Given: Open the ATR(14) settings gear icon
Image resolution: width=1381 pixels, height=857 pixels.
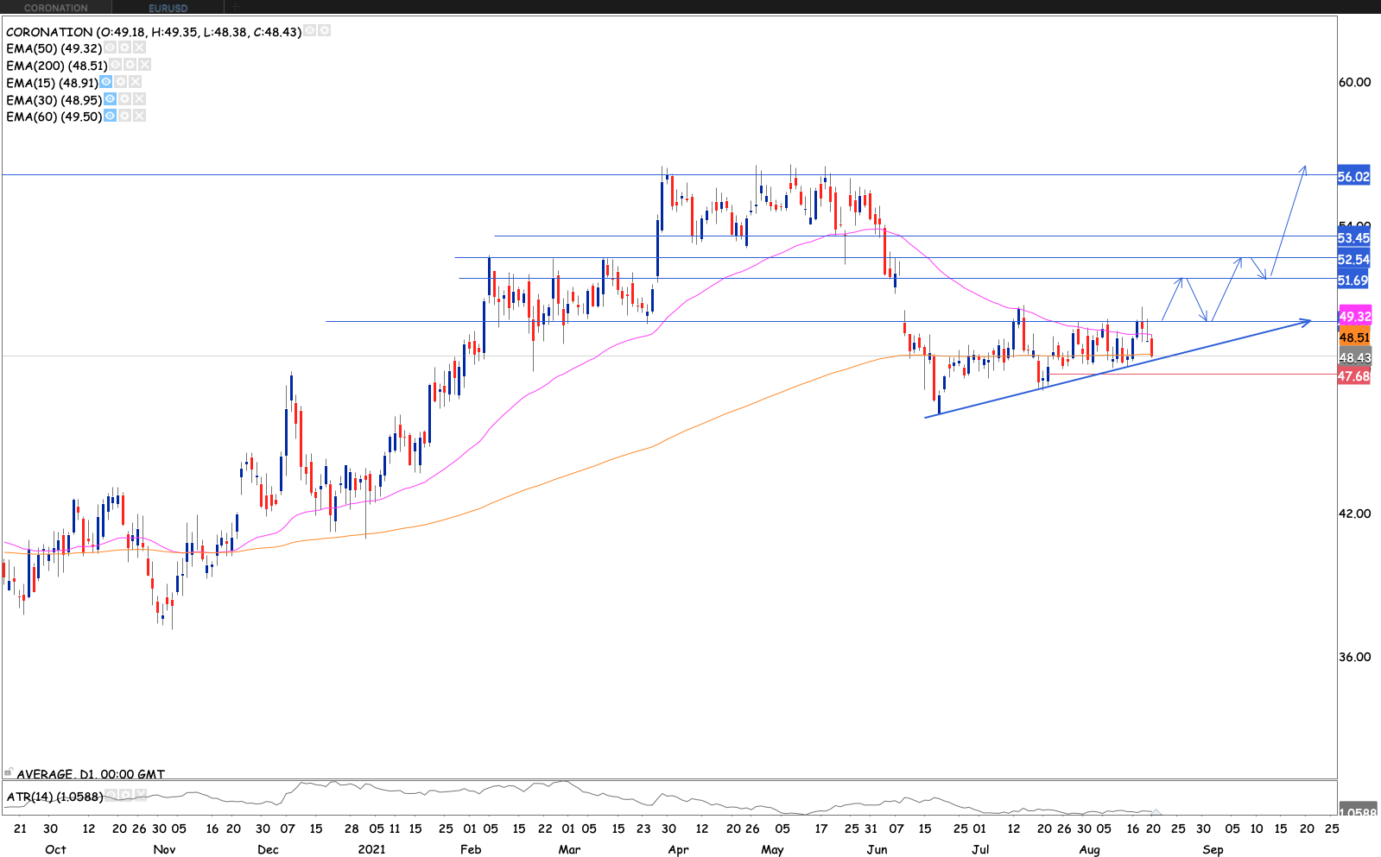Looking at the screenshot, I should pyautogui.click(x=125, y=795).
